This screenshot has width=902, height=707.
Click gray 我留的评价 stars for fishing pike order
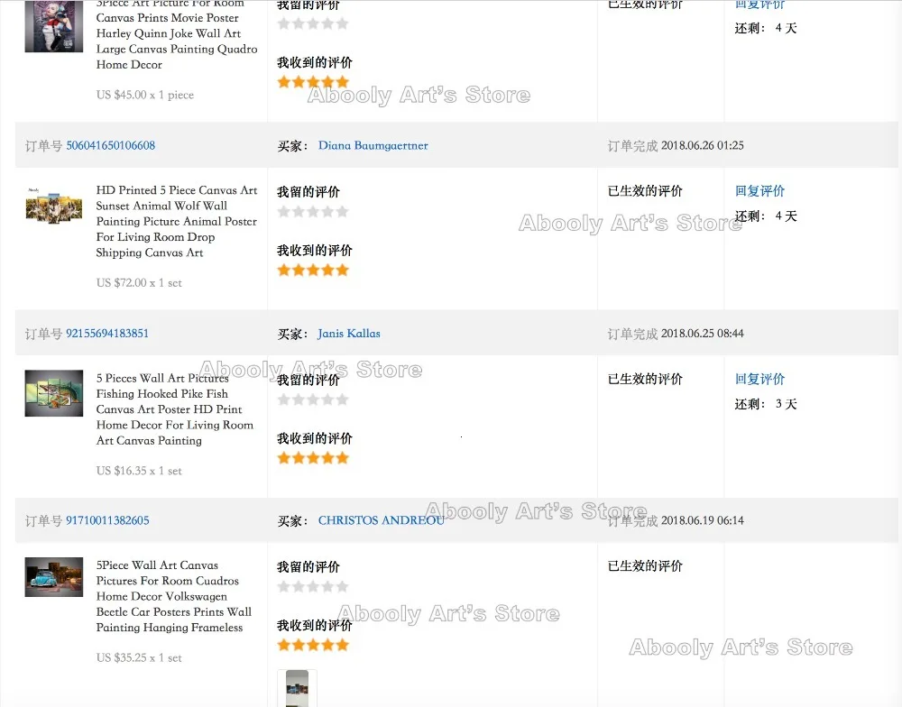[312, 399]
